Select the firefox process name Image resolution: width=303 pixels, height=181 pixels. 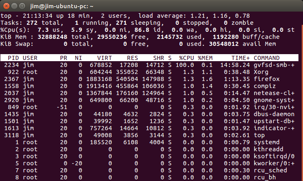[x=267, y=79]
